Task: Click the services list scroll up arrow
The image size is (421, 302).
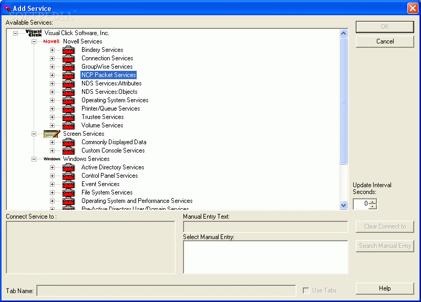Action: [343, 34]
